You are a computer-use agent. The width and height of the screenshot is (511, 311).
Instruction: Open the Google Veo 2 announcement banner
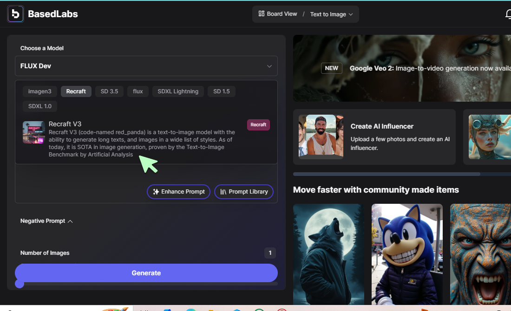click(x=402, y=68)
